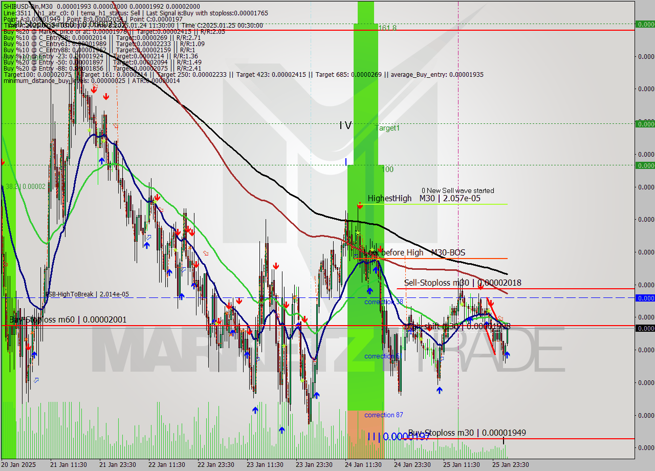The height and width of the screenshot is (471, 655).
Task: Click the '20 Jan 2025' date axis label
Action: (x=19, y=464)
